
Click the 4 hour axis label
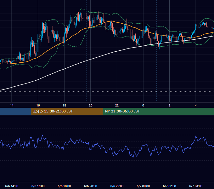point(196,106)
